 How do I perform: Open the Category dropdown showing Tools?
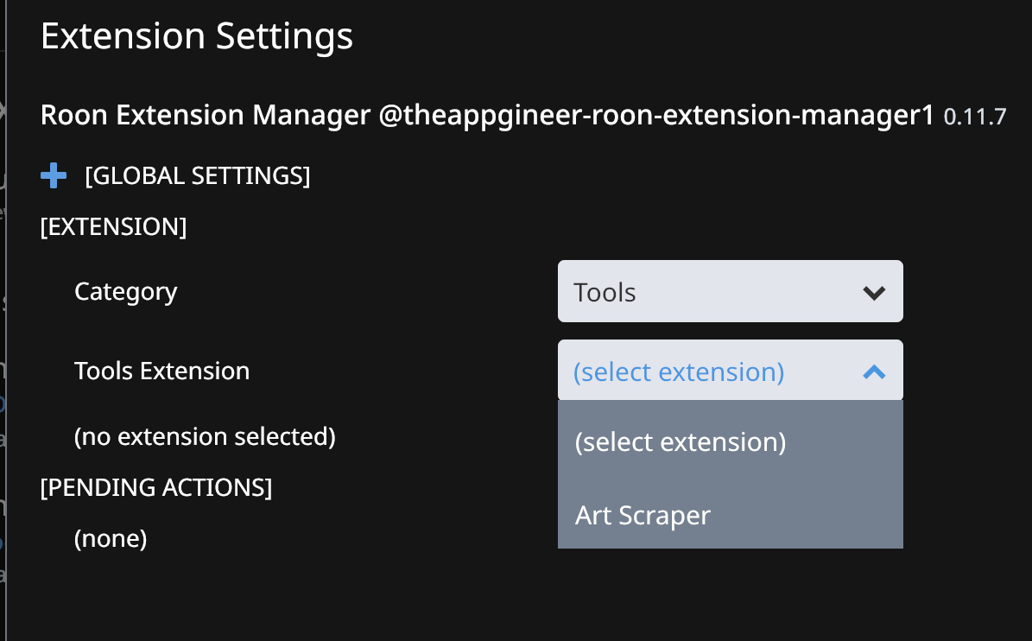(x=730, y=291)
